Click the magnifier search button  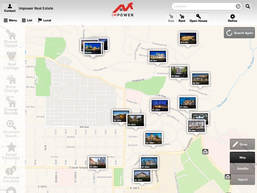248,7
